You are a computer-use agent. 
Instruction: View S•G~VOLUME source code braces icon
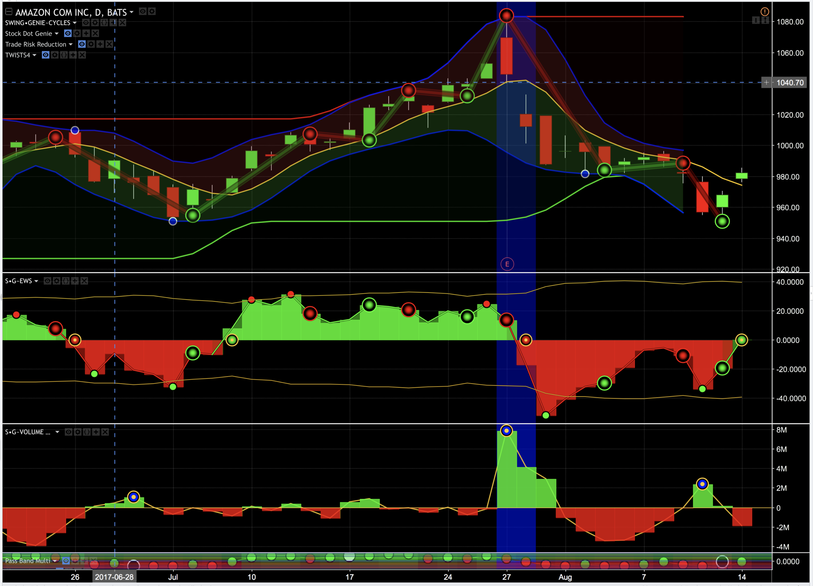(87, 432)
